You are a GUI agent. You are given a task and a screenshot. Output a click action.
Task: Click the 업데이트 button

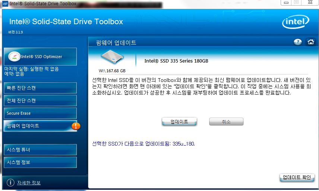[179, 122]
